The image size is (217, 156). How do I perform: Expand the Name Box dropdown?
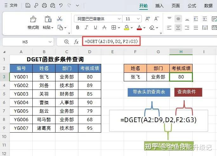50,42
